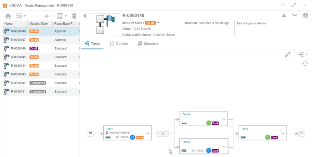
Task: Click Completed badge for R-0000142
Action: [x=38, y=83]
